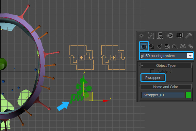This screenshot has height=131, width=196.
Task: Click the Pwrapper button
Action: [x=153, y=78]
